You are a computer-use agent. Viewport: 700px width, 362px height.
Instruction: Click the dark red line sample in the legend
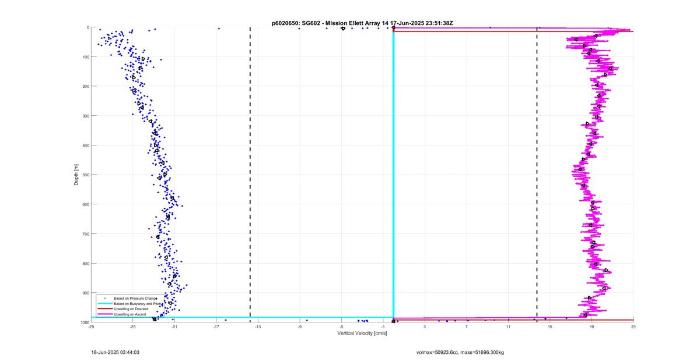pos(104,308)
